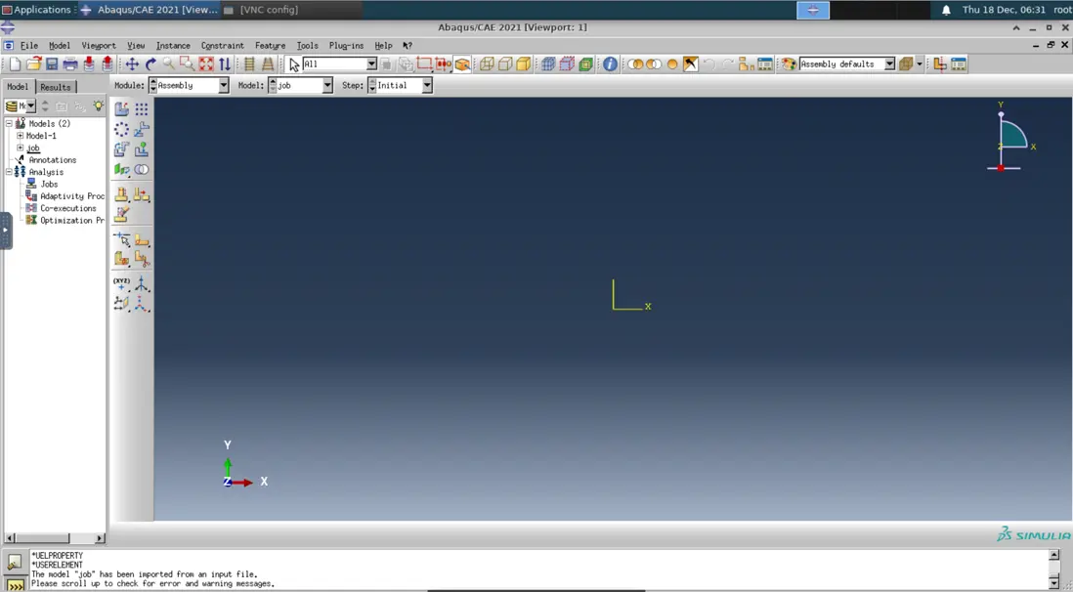Save the model database with floppy icon
The width and height of the screenshot is (1073, 592).
52,64
